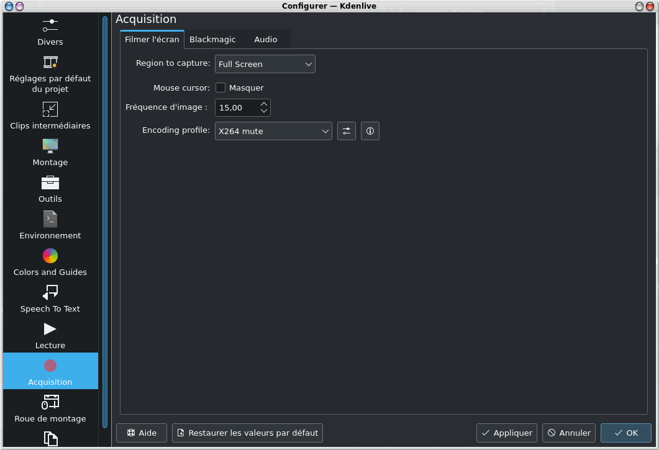
Task: Open the last category icon below Roue de montage
Action: coord(50,439)
